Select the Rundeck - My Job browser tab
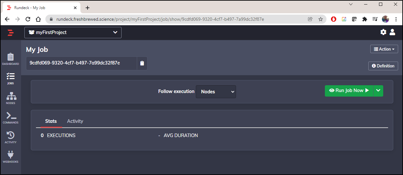This screenshot has width=403, height=175. [42, 8]
